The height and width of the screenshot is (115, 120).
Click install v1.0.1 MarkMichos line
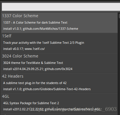click(41, 29)
